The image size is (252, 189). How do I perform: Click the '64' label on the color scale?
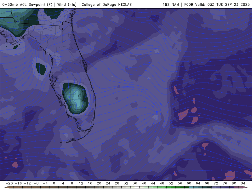click(198, 183)
